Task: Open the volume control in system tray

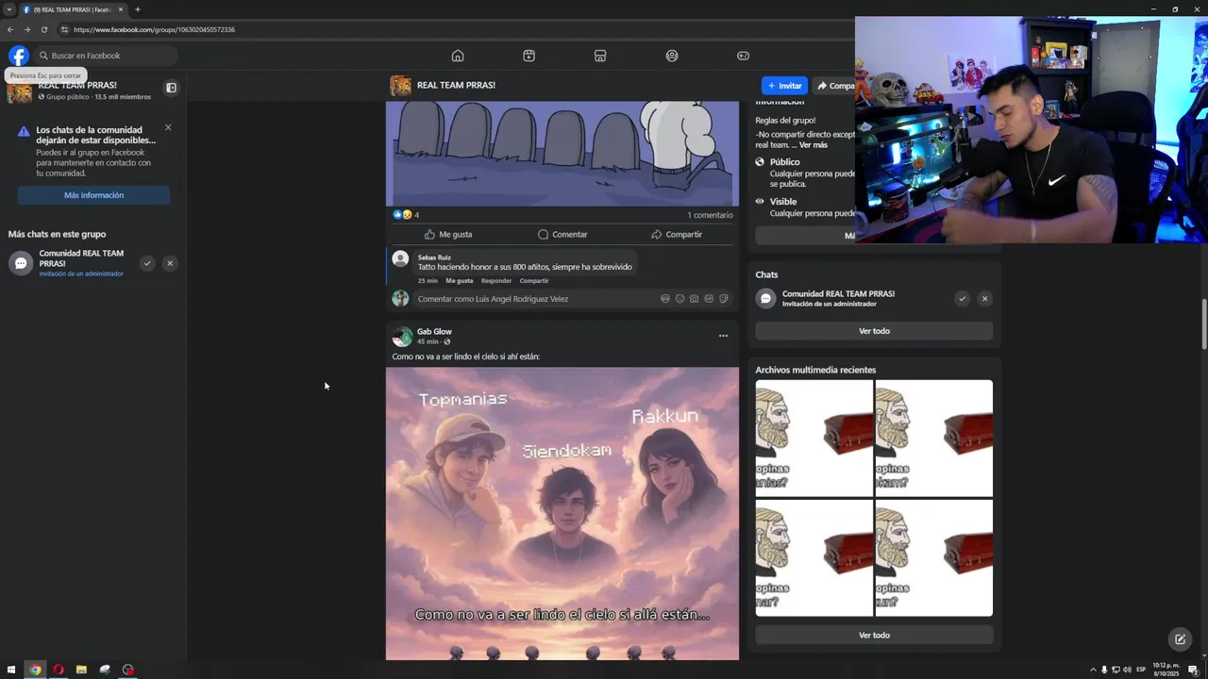Action: (x=1127, y=670)
